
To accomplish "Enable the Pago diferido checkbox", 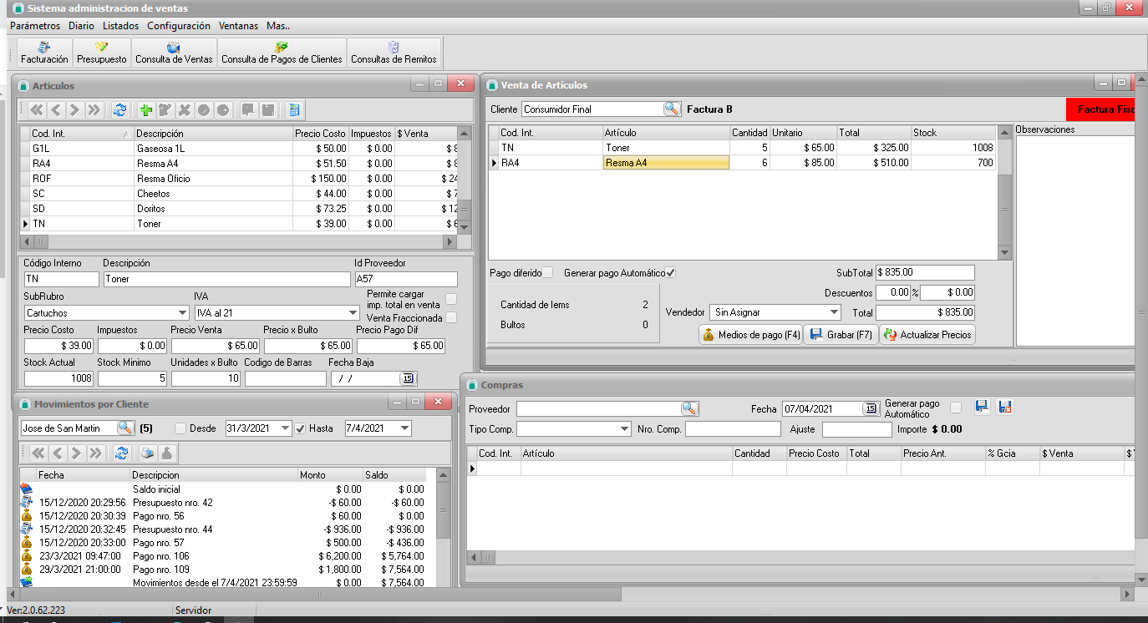I will click(548, 273).
